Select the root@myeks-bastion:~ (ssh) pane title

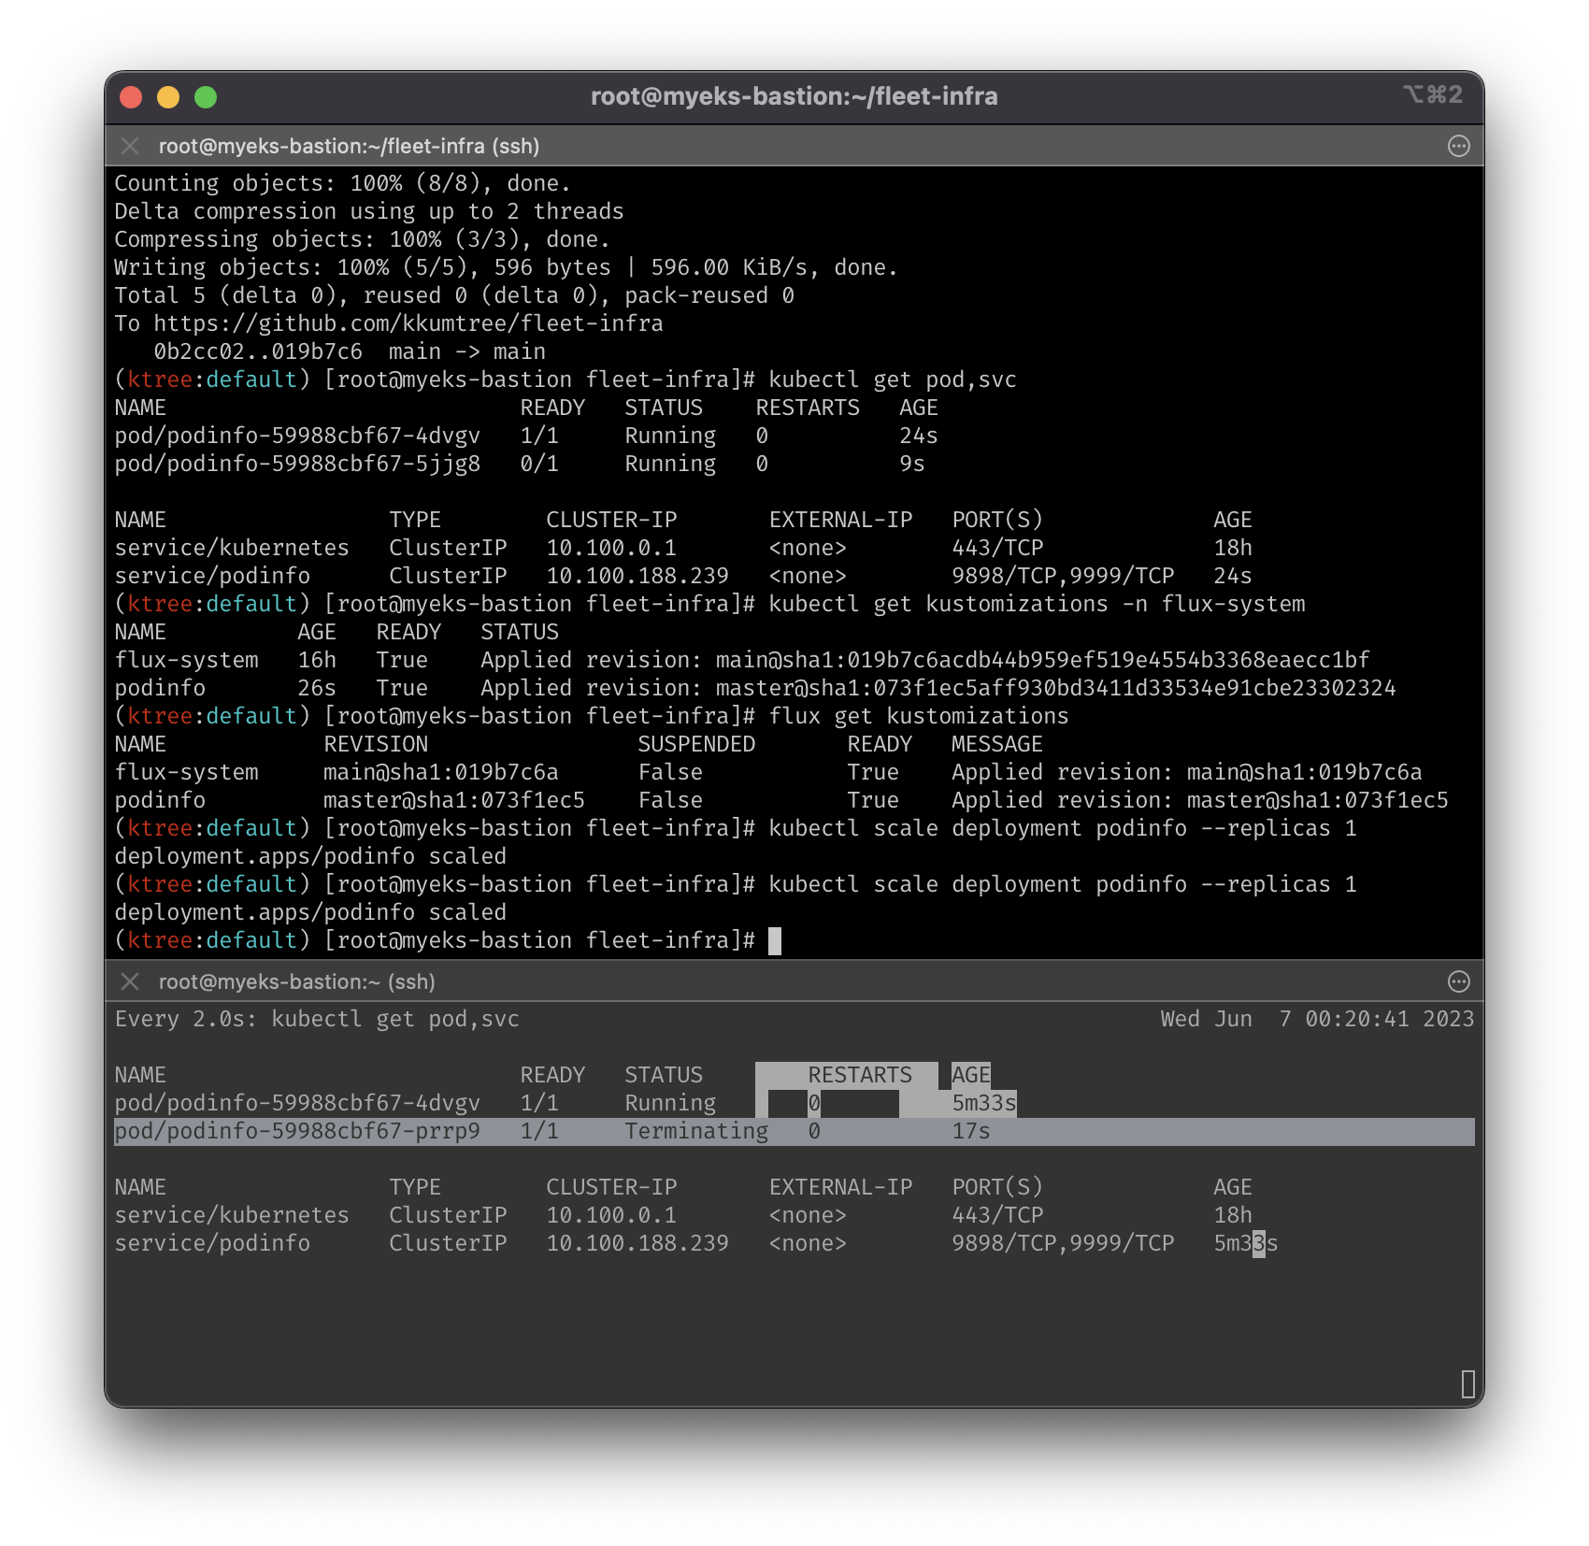[x=296, y=981]
